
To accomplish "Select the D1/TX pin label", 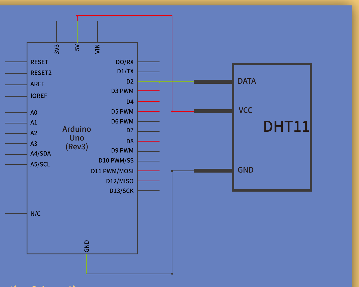I will tap(126, 71).
